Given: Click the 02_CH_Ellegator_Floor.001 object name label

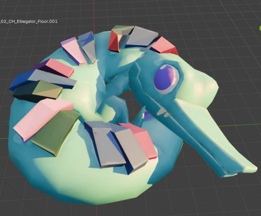Looking at the screenshot, I should [x=29, y=21].
